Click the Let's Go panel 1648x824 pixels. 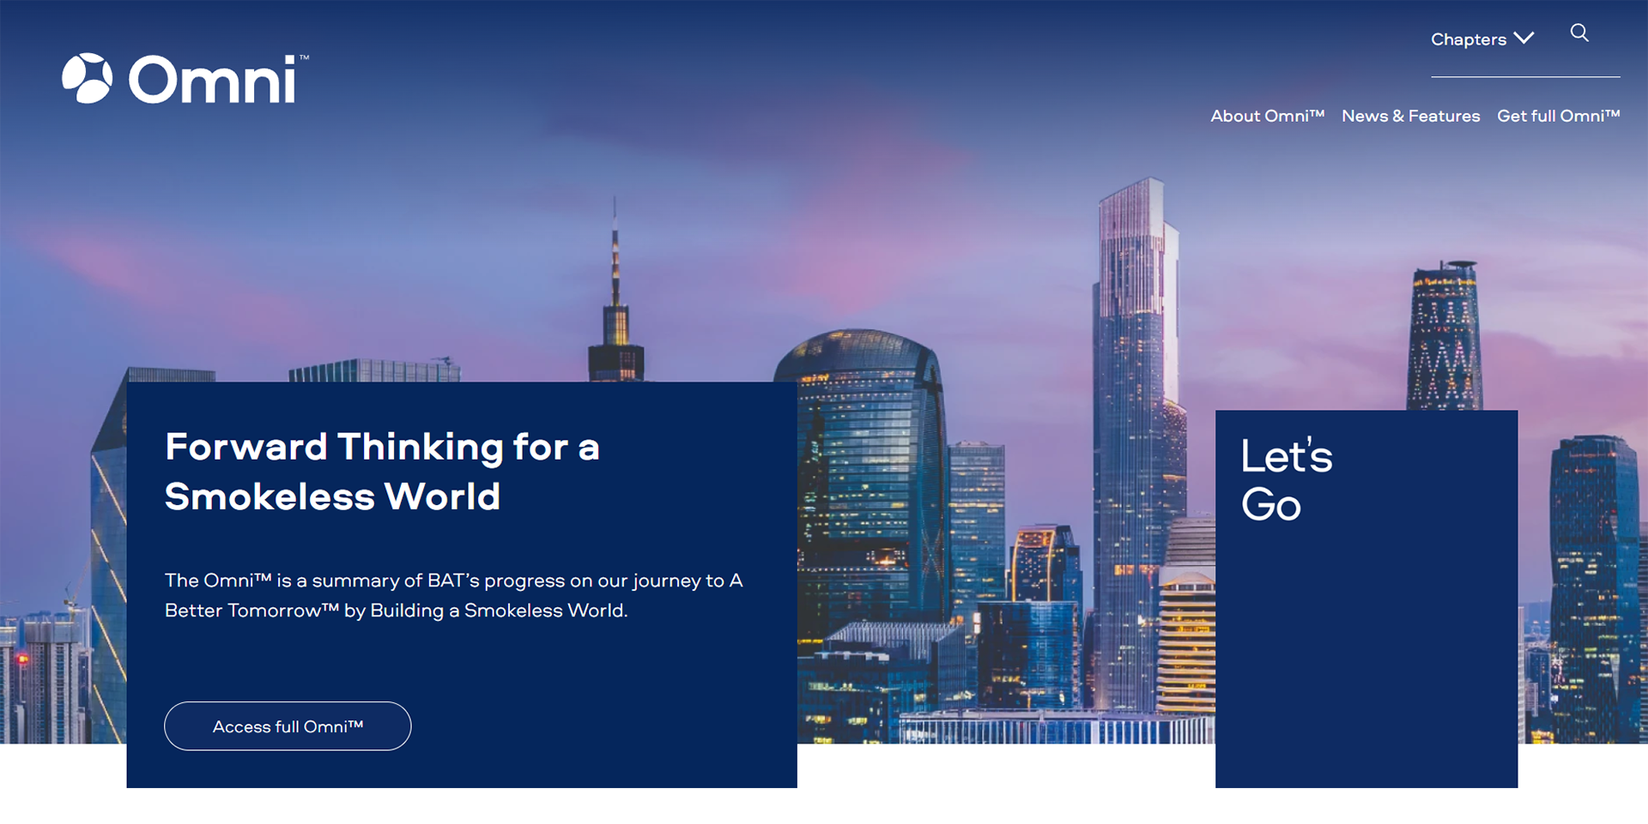coord(1366,598)
